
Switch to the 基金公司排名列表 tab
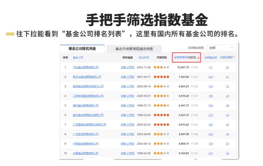82,48
